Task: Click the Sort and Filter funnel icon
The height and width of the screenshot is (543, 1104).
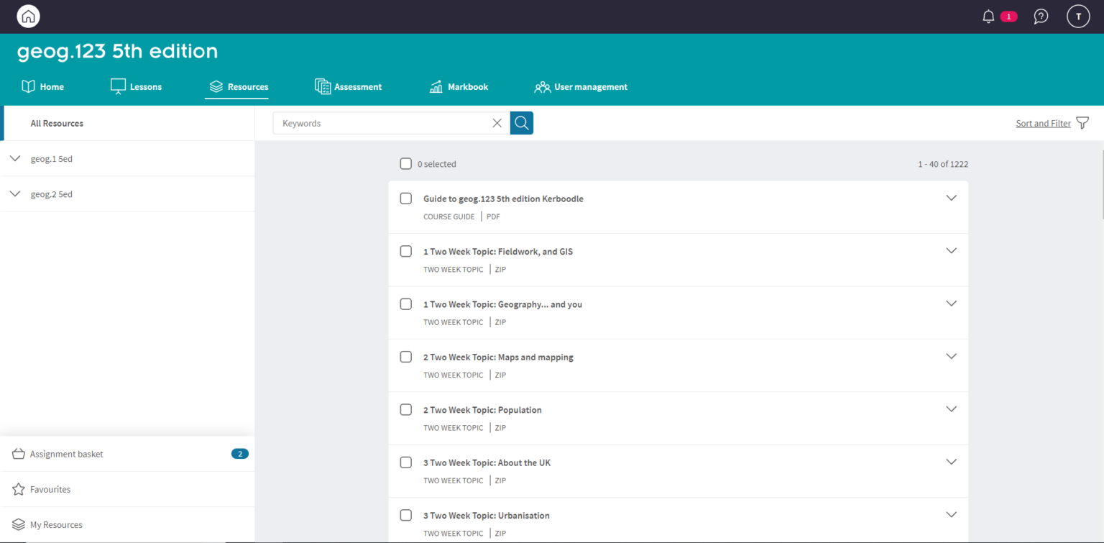Action: (x=1082, y=123)
